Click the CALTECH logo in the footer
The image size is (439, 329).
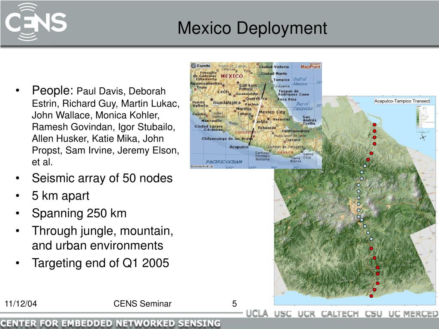(340, 314)
